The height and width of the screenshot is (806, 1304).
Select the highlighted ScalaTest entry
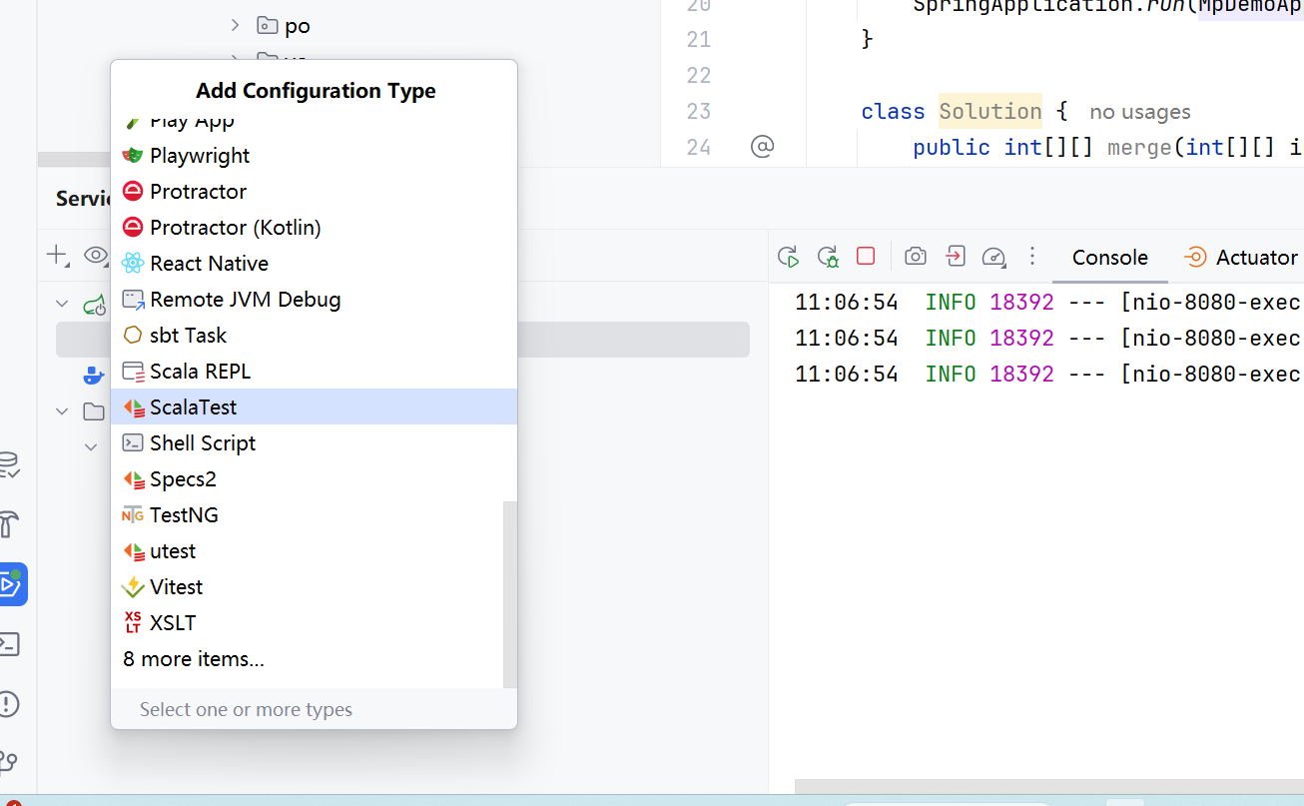tap(315, 406)
